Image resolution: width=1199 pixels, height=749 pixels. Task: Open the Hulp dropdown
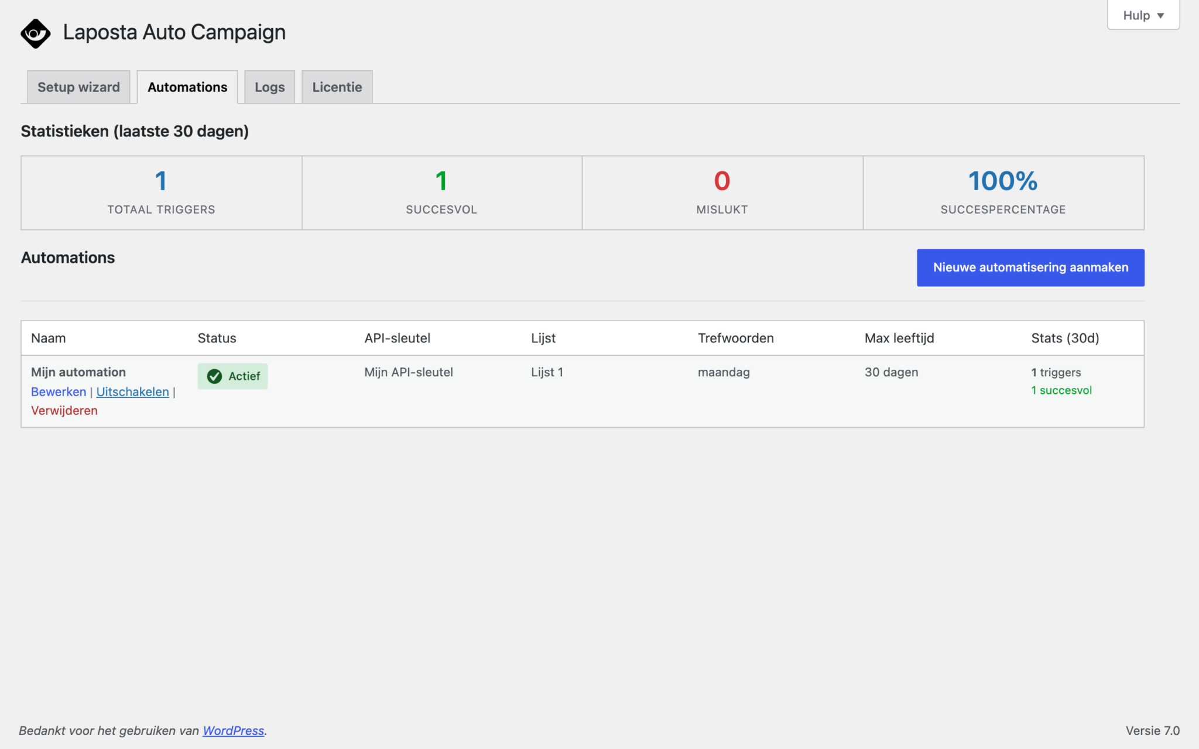point(1143,15)
